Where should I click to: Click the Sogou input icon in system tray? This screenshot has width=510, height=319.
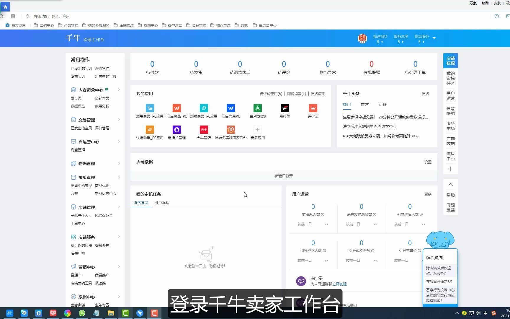coord(494,313)
